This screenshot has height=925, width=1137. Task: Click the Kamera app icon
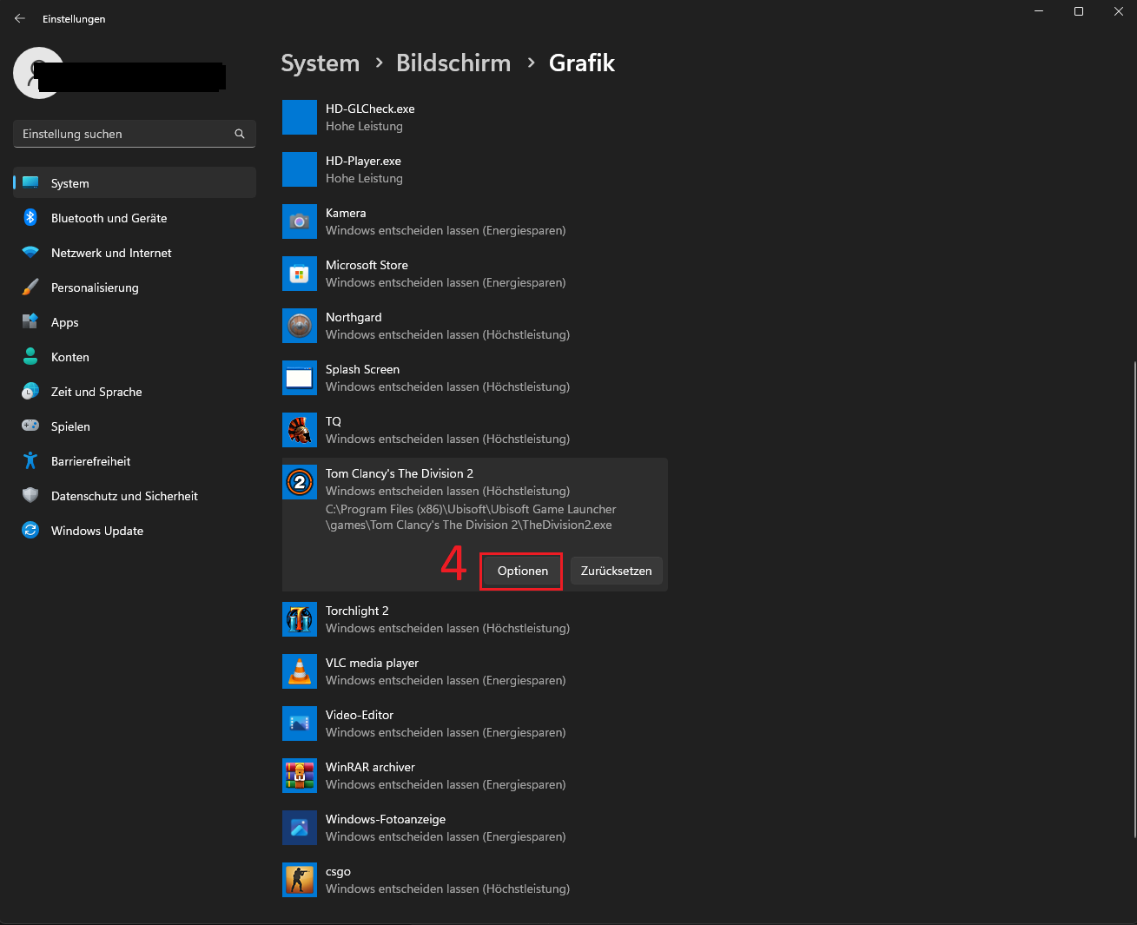[x=300, y=221]
